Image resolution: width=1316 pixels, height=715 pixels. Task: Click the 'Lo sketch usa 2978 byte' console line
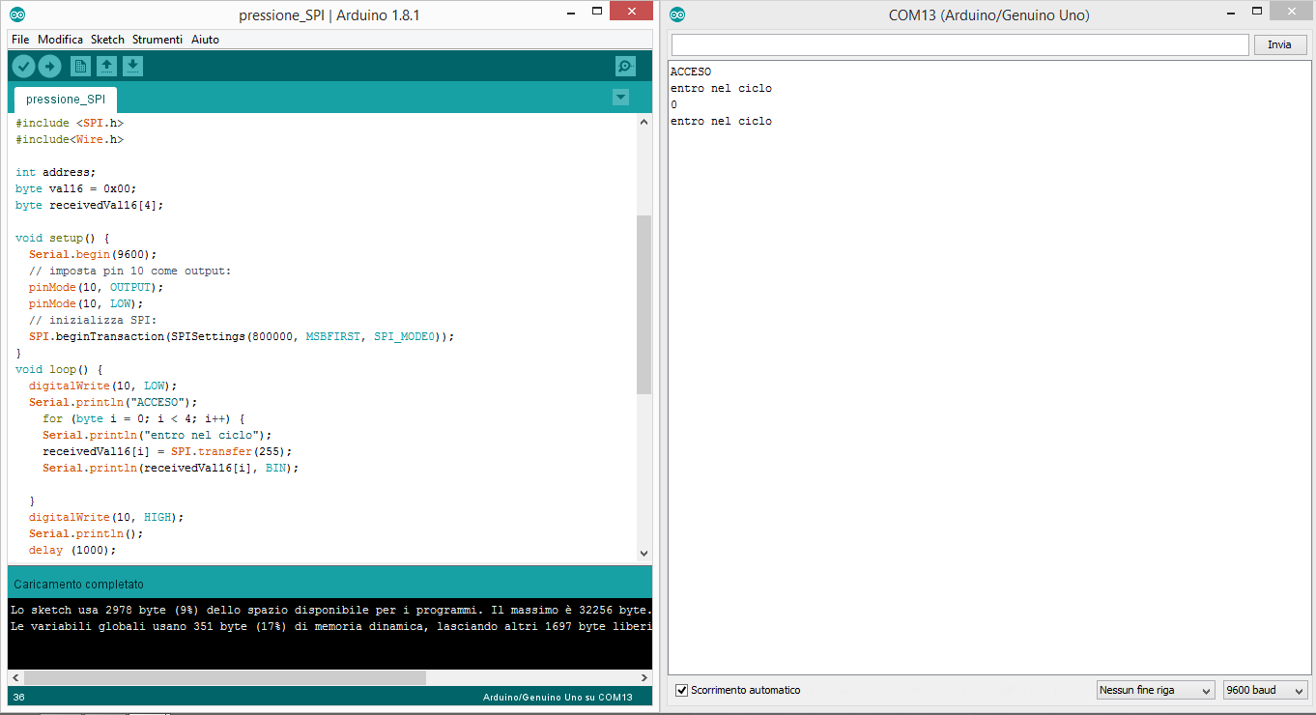pos(331,610)
